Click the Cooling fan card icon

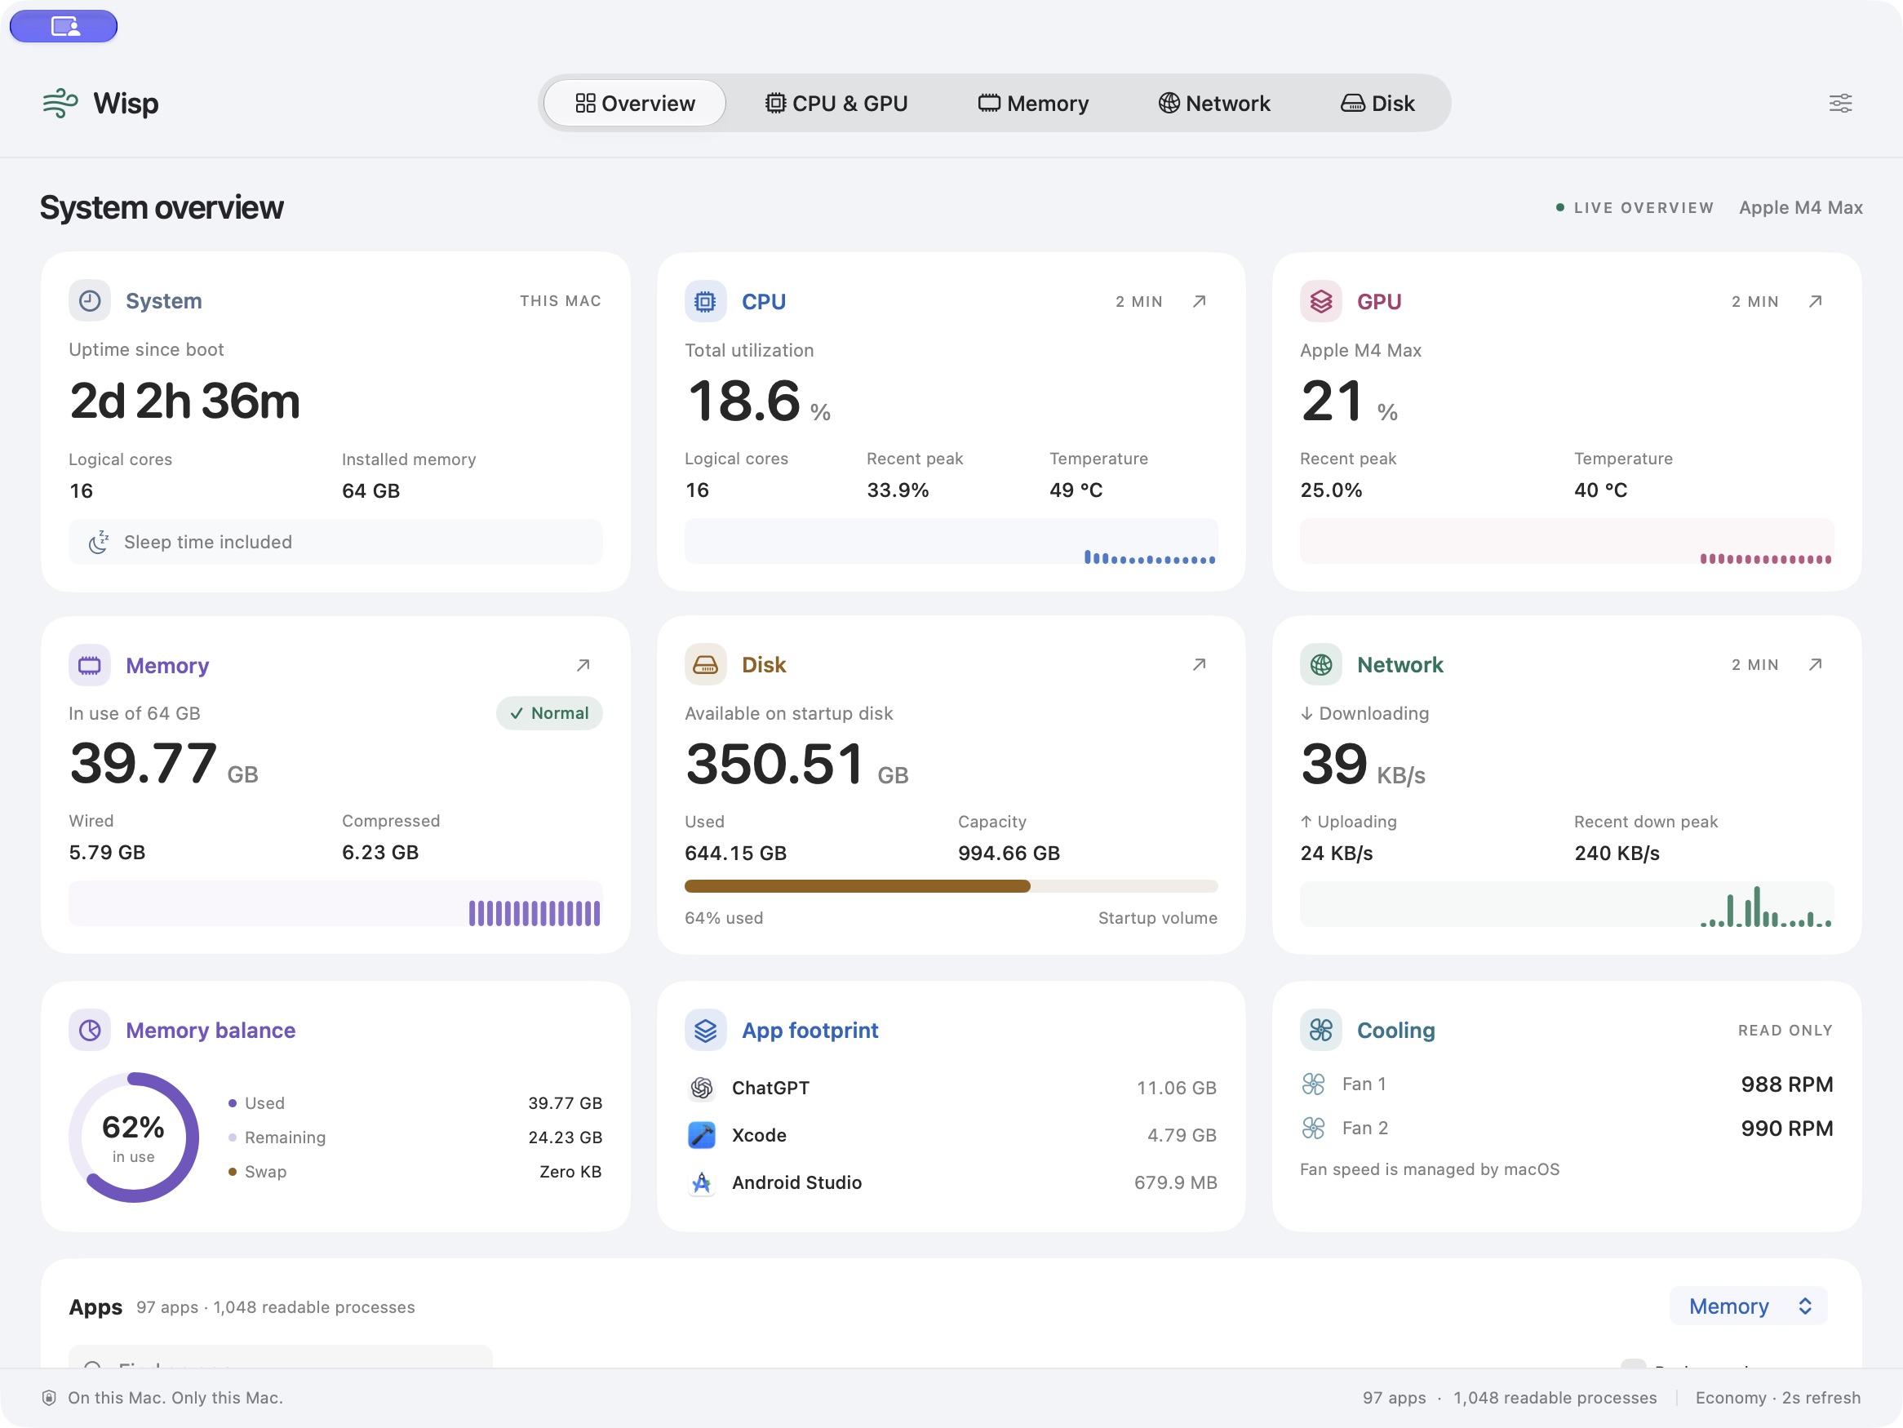1320,1030
